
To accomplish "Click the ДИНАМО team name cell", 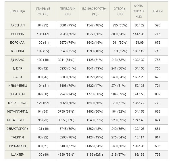I will click(x=18, y=60).
